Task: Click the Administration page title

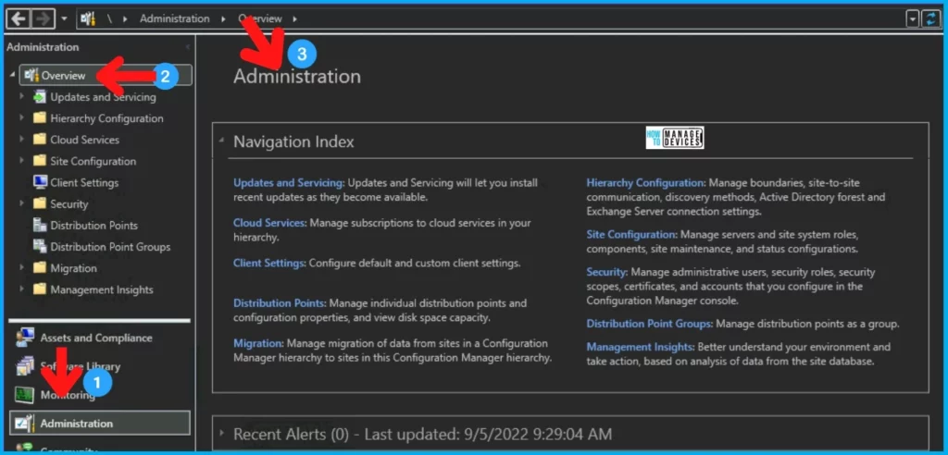Action: click(x=297, y=76)
